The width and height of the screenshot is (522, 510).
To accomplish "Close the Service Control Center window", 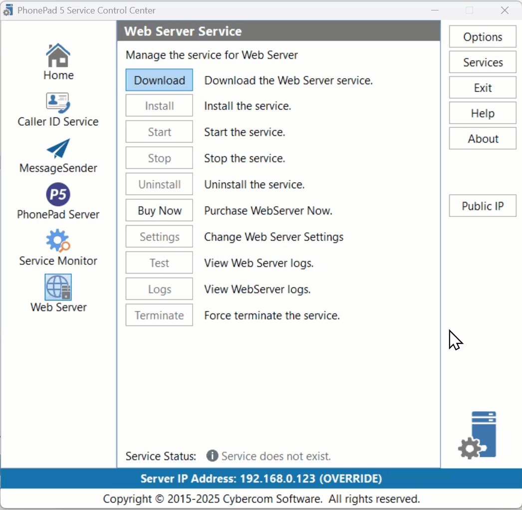I will (505, 10).
